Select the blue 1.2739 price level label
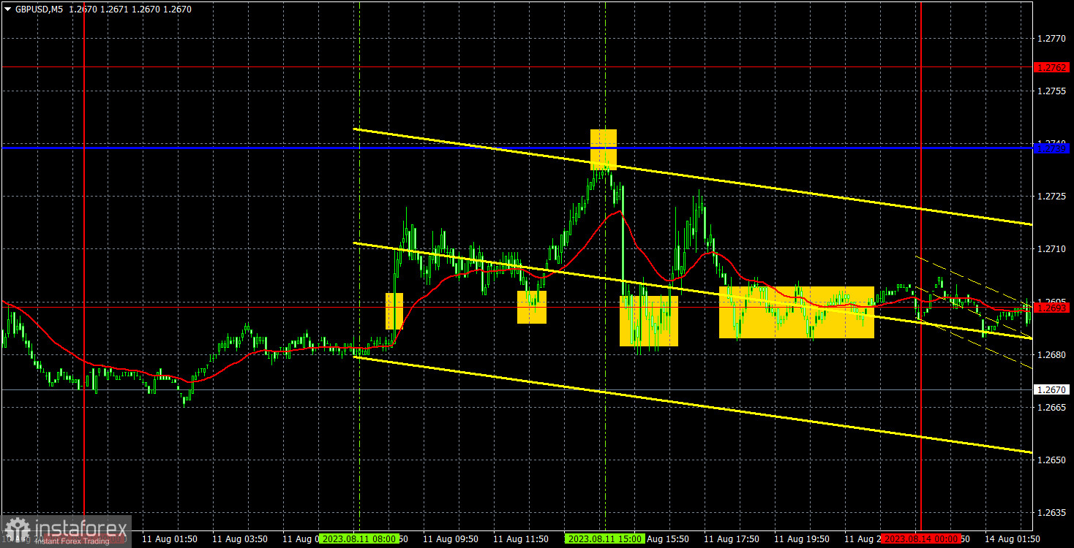1074x548 pixels. [1053, 148]
